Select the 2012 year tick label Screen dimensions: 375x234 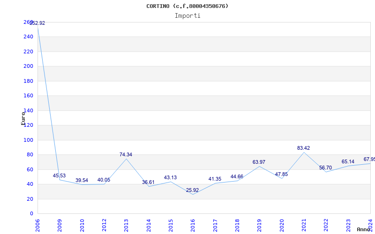tap(104, 226)
